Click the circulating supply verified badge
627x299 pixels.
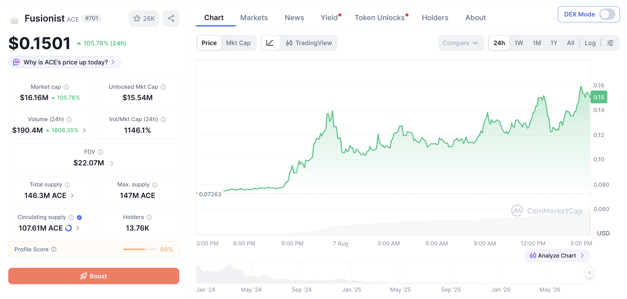[x=79, y=217]
